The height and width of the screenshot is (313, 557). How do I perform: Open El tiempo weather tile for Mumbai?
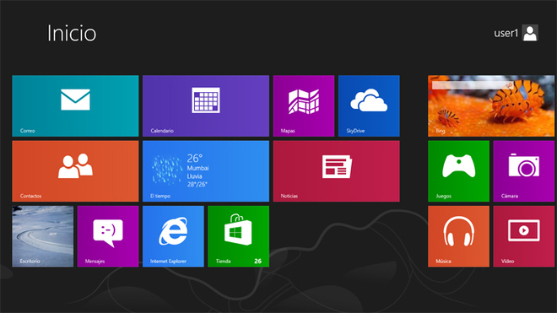coord(206,171)
